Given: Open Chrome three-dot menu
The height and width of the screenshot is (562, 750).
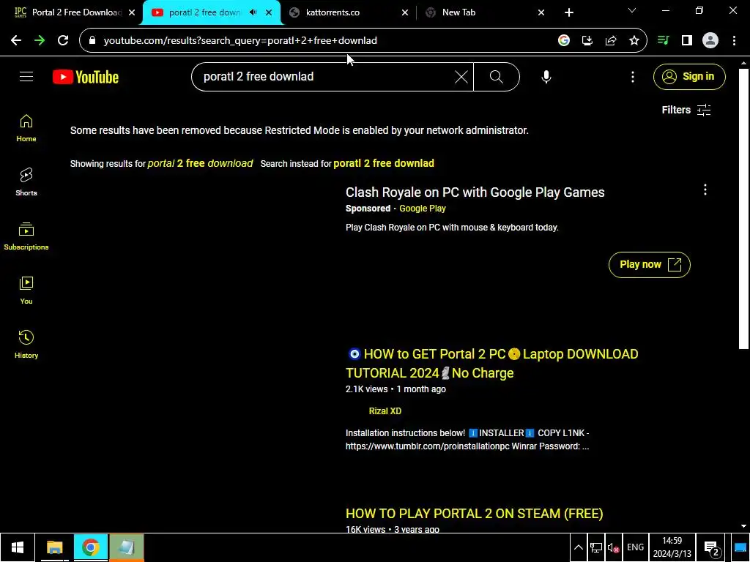Looking at the screenshot, I should pyautogui.click(x=734, y=41).
